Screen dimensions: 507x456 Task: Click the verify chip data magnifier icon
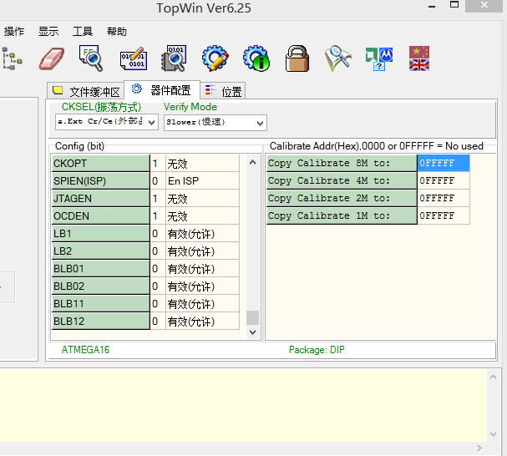point(174,58)
